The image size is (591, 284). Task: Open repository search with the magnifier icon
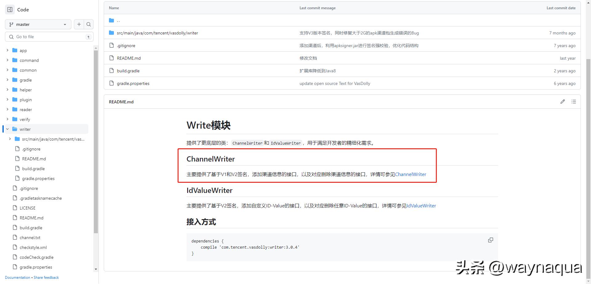(x=89, y=24)
